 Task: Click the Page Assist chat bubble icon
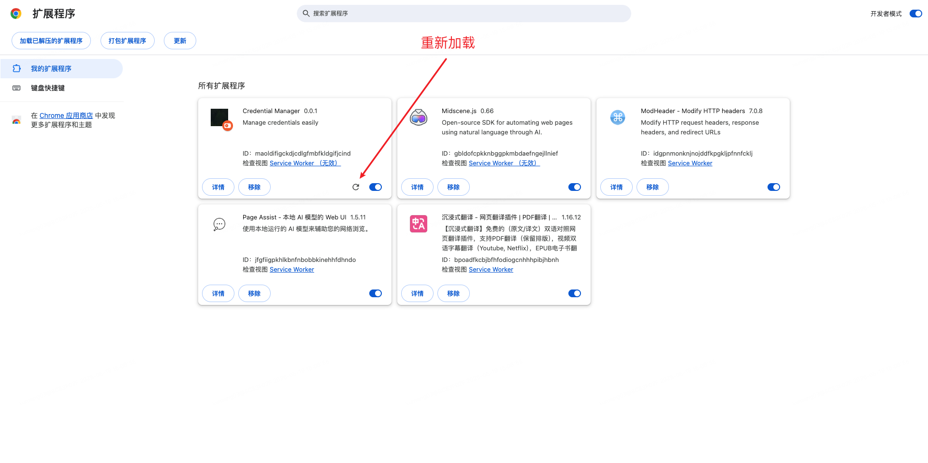[219, 224]
